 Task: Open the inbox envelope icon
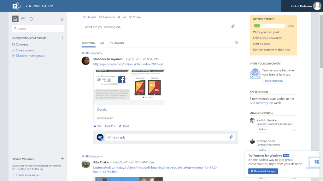pyautogui.click(x=23, y=19)
